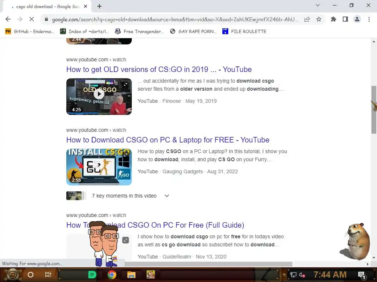The height and width of the screenshot is (282, 377).
Task: Click the scroll down arrow
Action: point(374,258)
